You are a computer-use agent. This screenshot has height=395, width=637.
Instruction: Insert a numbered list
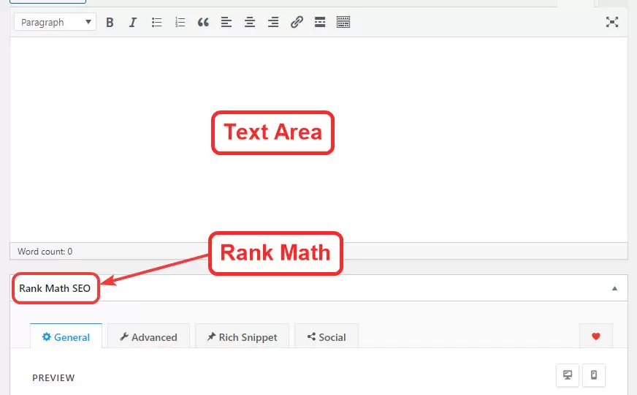180,22
